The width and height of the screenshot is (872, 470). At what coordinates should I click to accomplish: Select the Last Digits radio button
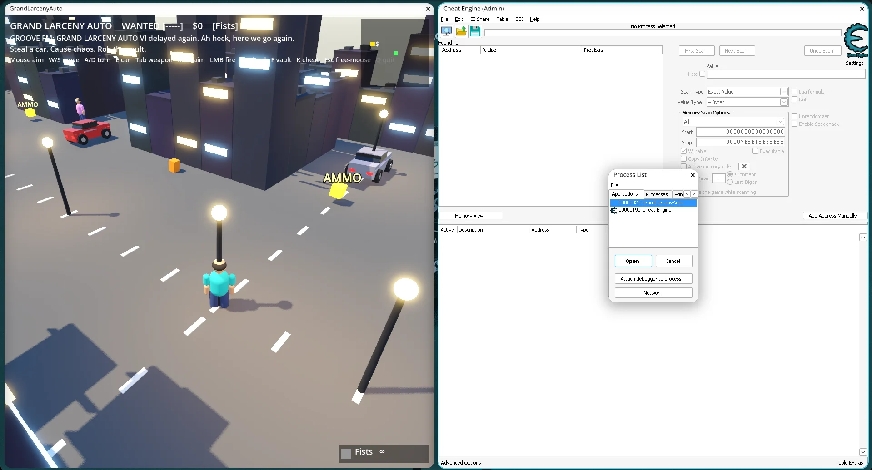(x=730, y=182)
